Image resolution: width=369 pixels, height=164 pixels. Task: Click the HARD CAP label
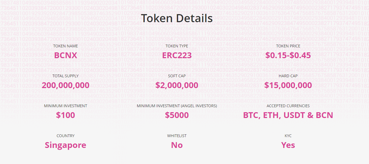pyautogui.click(x=288, y=76)
